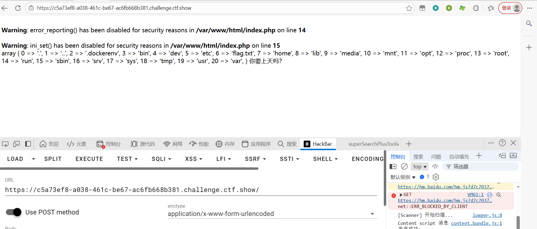Open the 问题 (Issues) console tab
Screen dimensions: 537x229
[x=436, y=156]
